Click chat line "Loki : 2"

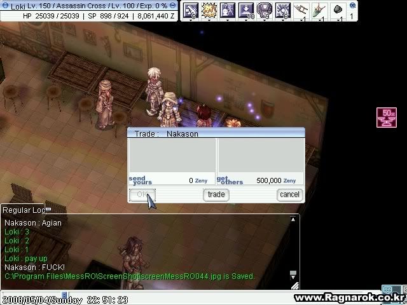(x=17, y=240)
